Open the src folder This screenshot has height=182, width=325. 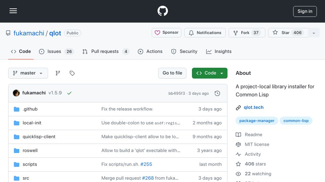pos(26,178)
